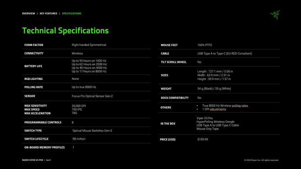The height and width of the screenshot is (169, 301).
Task: Click the RGB LIGHTING label
Action: tap(34, 79)
